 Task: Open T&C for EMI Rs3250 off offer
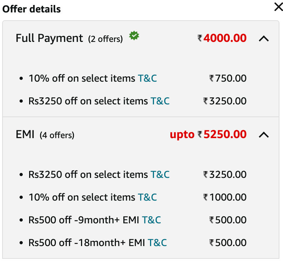(x=160, y=175)
